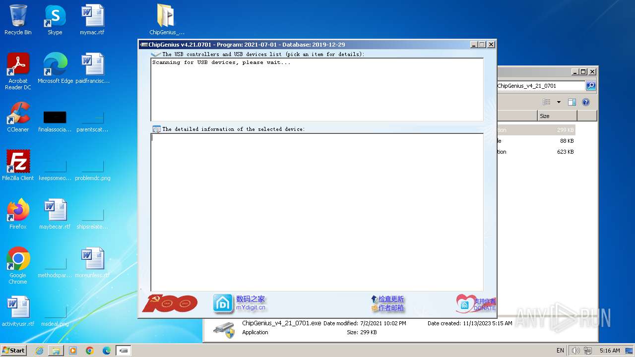
Task: Click the 5:16 AM clock
Action: (x=610, y=351)
